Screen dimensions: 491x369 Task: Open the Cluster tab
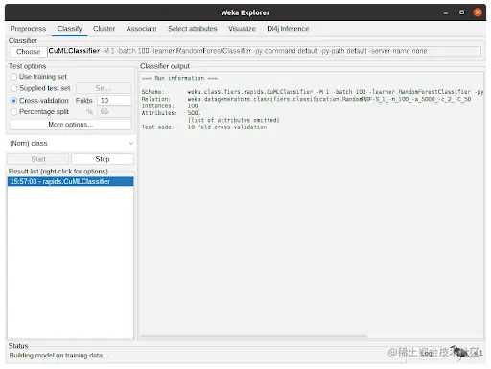point(104,29)
